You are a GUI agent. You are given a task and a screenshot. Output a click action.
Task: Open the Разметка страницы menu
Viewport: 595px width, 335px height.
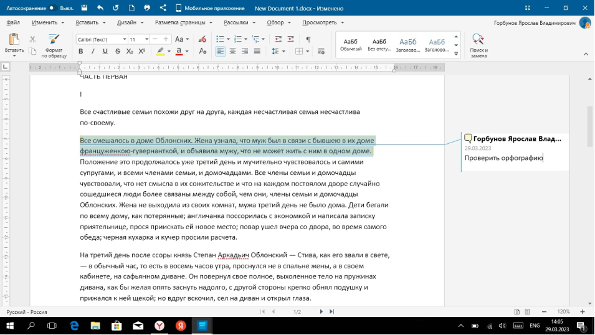click(184, 22)
